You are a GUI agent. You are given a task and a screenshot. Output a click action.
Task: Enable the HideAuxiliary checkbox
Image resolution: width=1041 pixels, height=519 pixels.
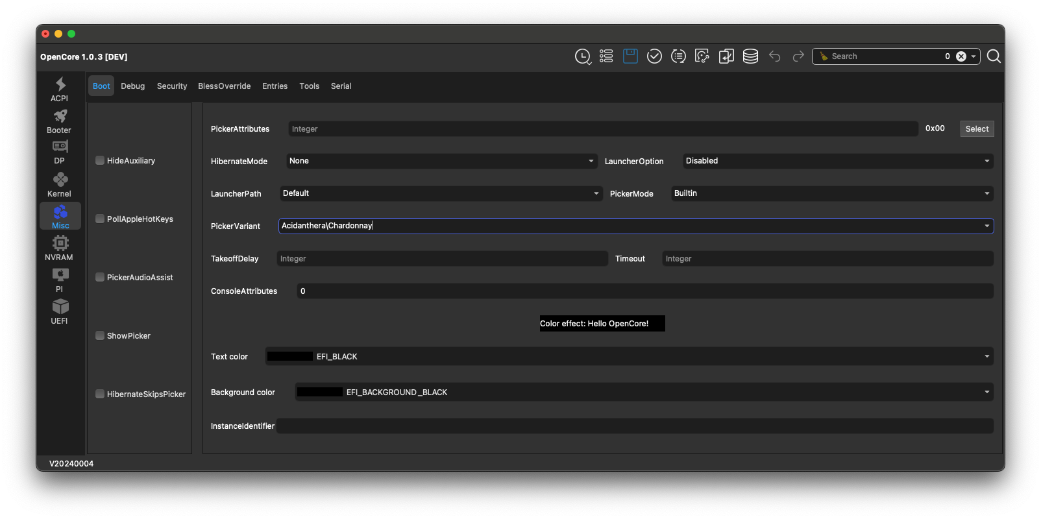click(x=100, y=160)
